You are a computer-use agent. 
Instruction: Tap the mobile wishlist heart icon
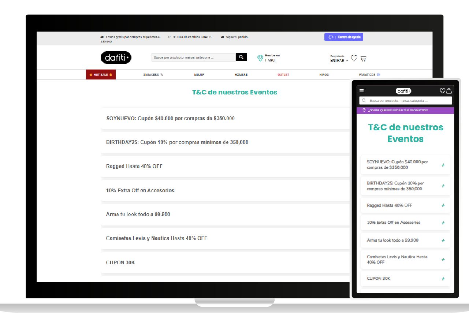click(442, 91)
